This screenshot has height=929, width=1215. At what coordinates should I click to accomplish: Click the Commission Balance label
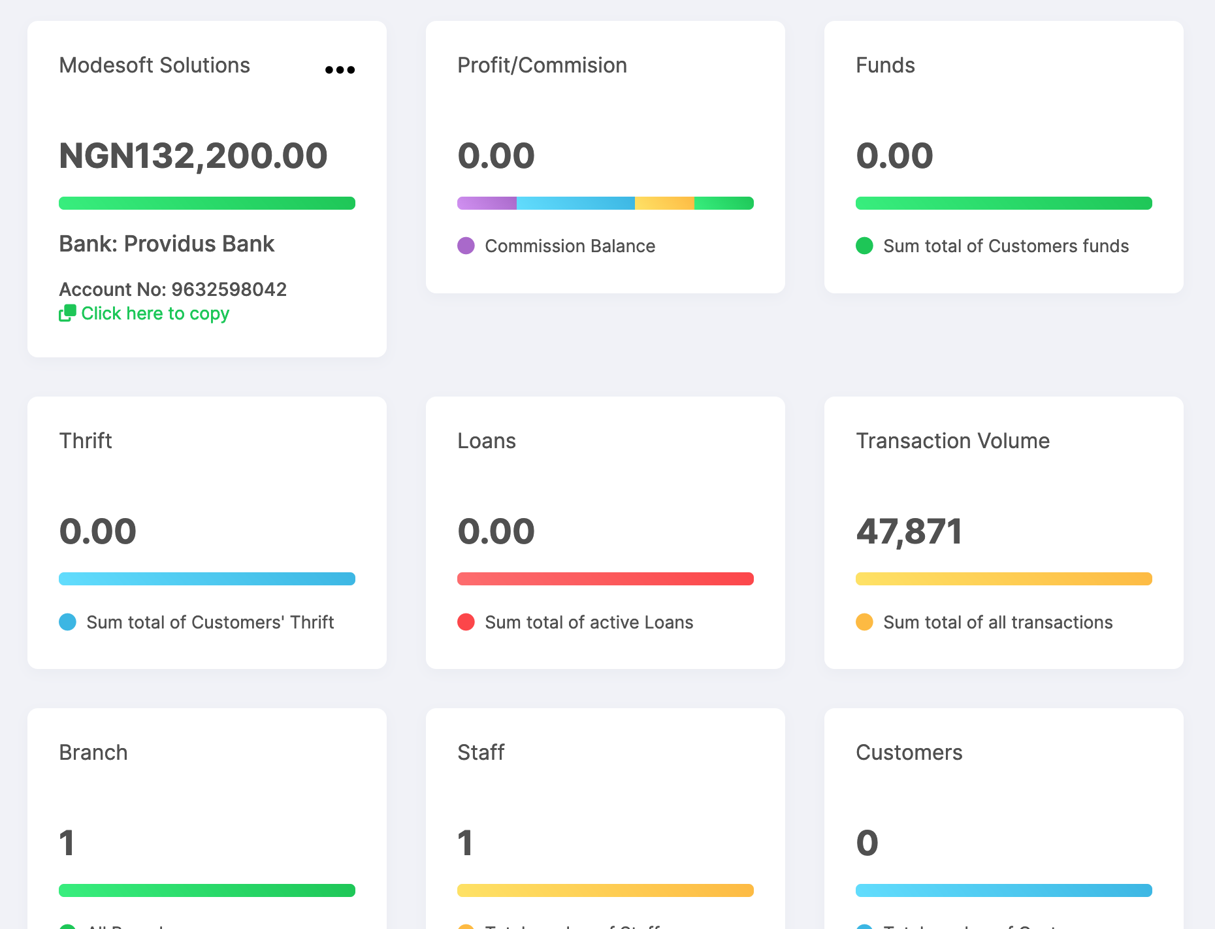(570, 246)
